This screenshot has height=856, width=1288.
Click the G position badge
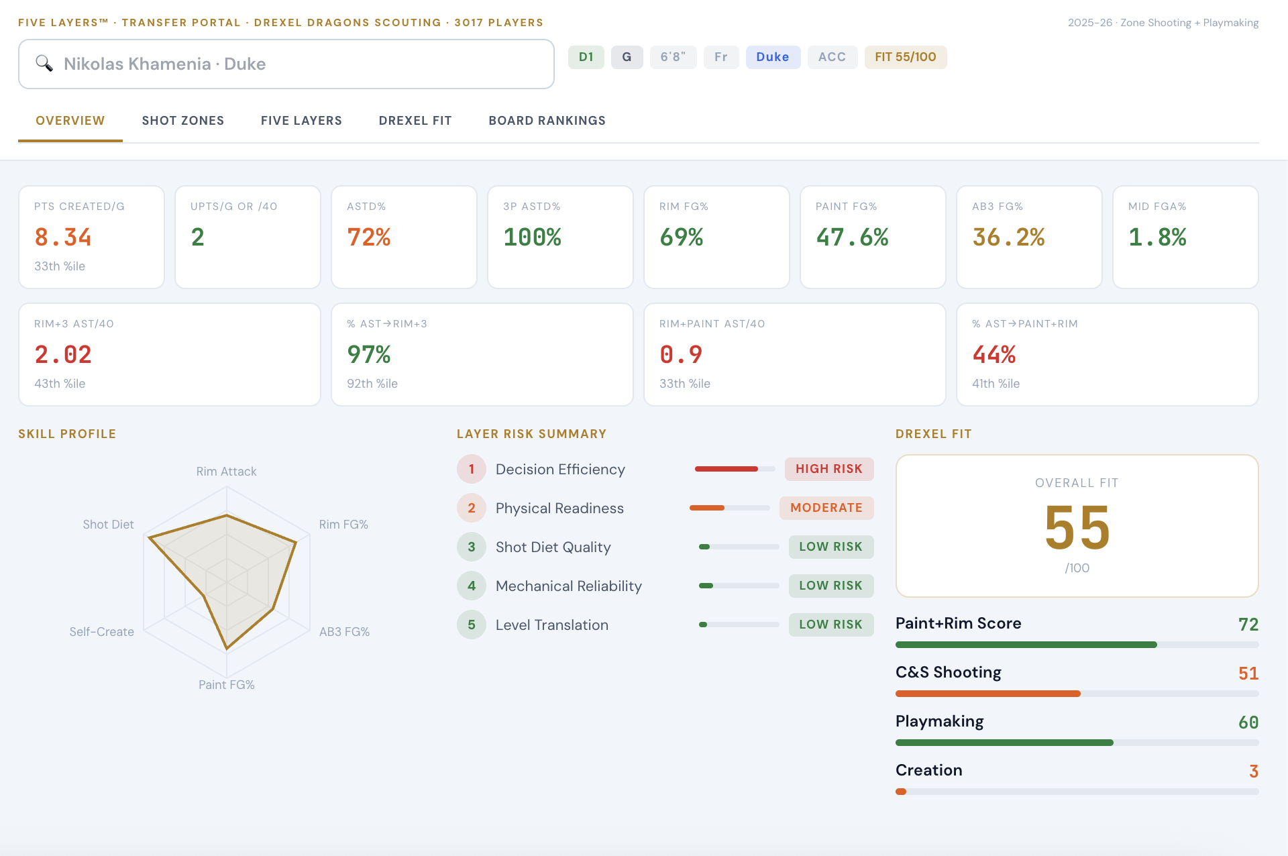click(x=627, y=57)
